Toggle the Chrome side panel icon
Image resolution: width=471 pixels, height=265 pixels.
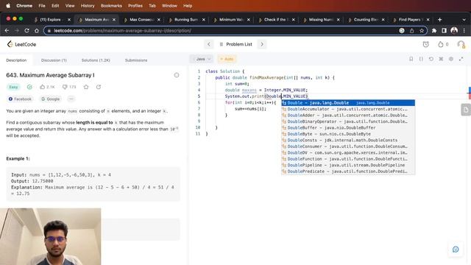pyautogui.click(x=444, y=31)
